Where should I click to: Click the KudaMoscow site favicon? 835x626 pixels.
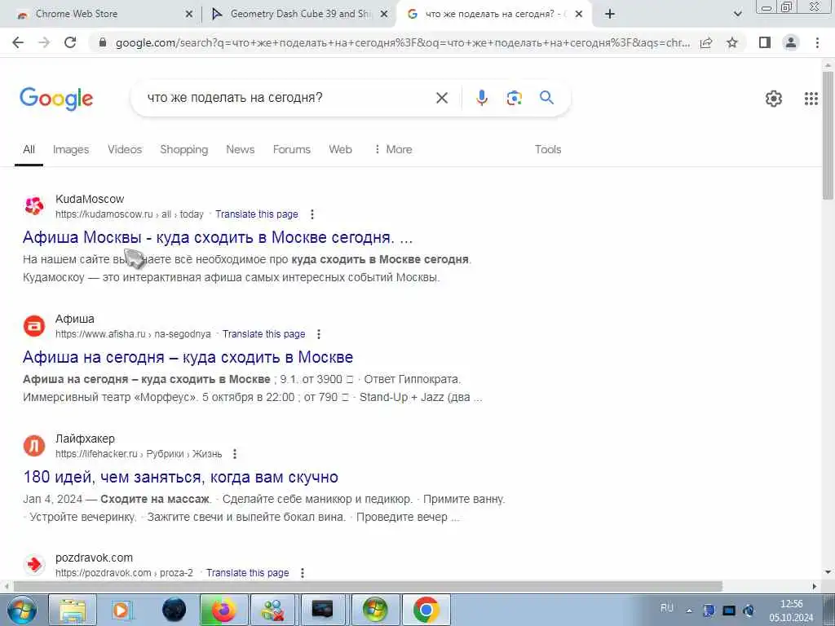tap(34, 205)
